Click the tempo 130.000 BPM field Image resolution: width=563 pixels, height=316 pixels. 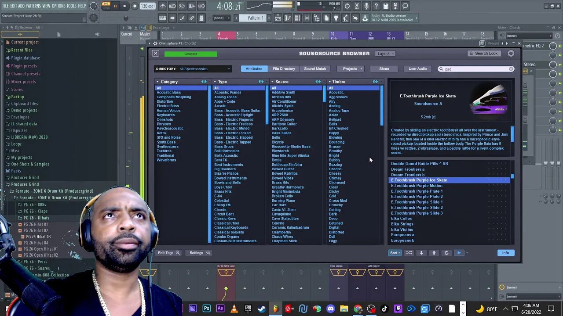[x=147, y=6]
